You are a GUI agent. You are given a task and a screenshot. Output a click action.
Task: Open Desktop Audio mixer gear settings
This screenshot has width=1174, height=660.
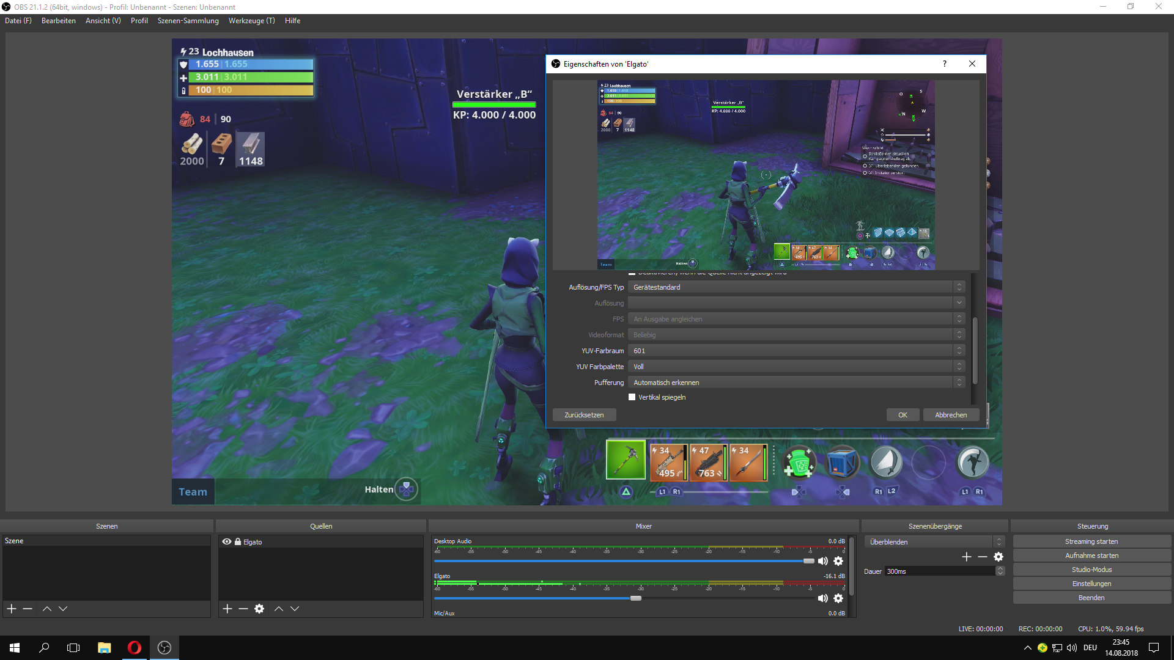click(x=838, y=561)
